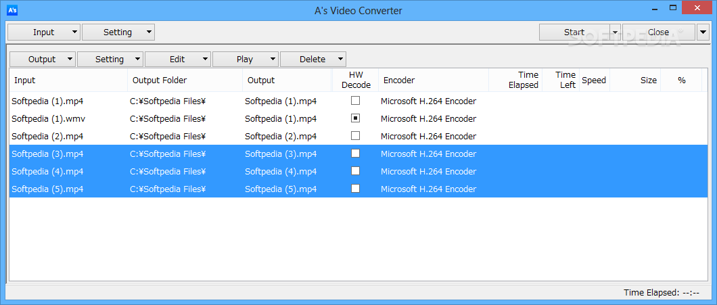Select input file Softpedia (1).wmv
This screenshot has width=717, height=305.
(49, 119)
